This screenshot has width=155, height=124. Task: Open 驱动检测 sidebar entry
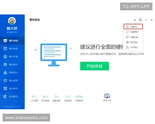click(12, 81)
